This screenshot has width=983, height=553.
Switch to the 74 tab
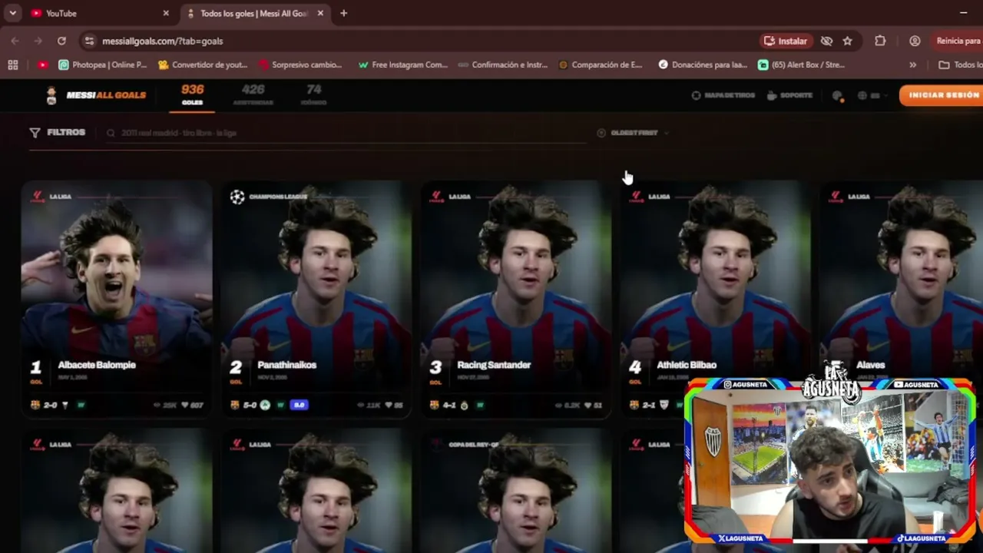[313, 95]
